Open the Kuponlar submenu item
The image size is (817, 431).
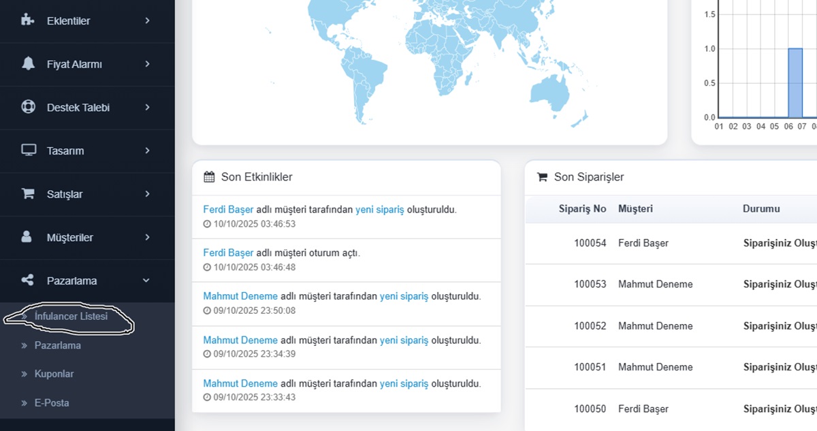[54, 374]
